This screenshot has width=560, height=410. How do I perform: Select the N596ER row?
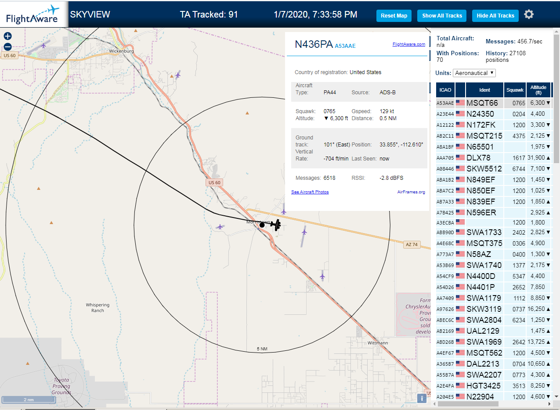click(x=494, y=213)
